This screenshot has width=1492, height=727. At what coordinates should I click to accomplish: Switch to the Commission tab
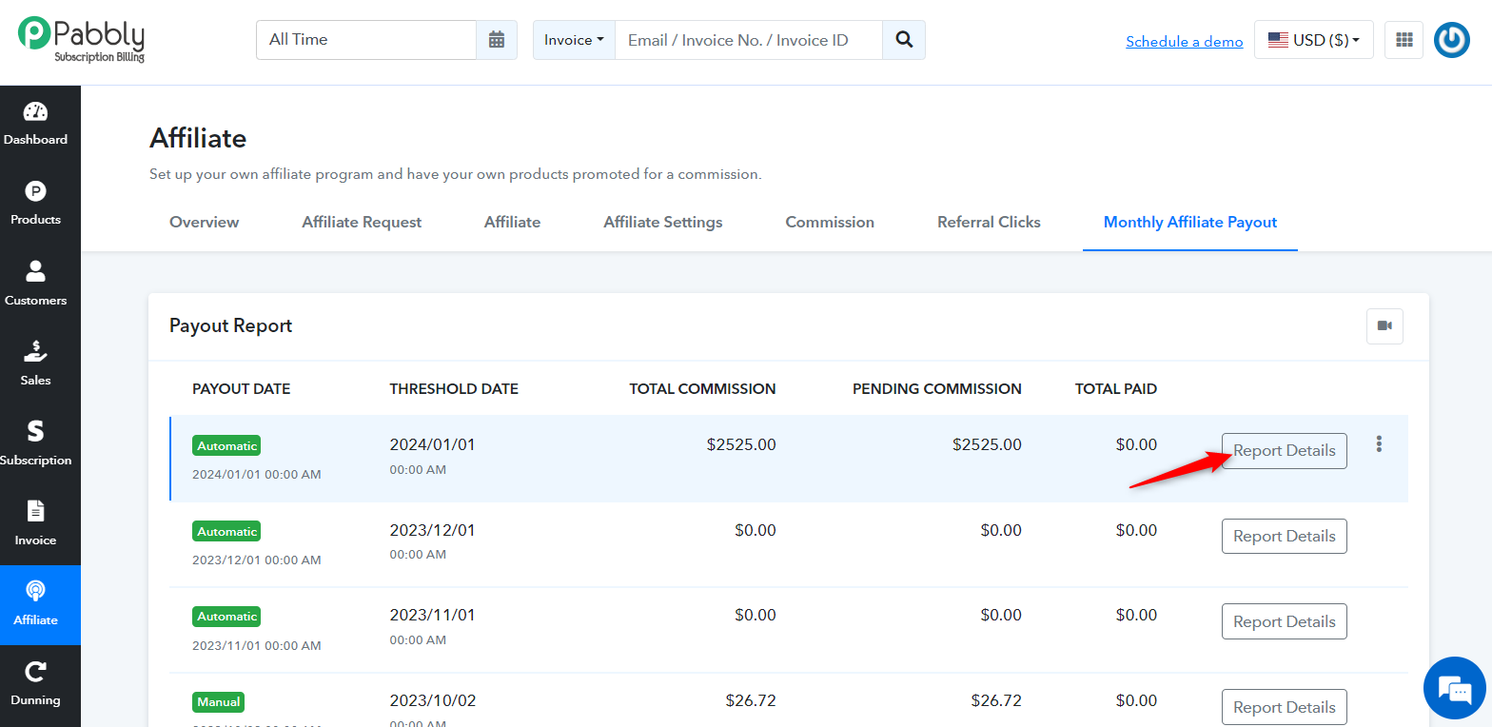pyautogui.click(x=830, y=222)
